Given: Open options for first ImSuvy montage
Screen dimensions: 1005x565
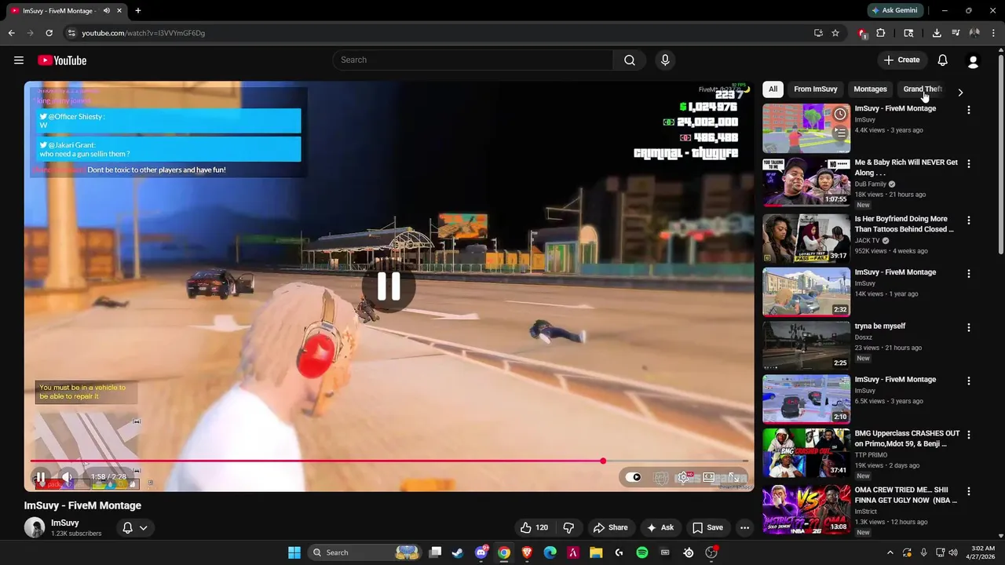Looking at the screenshot, I should coord(968,111).
